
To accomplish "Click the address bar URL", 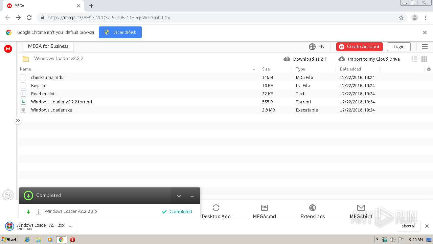I will (x=109, y=18).
